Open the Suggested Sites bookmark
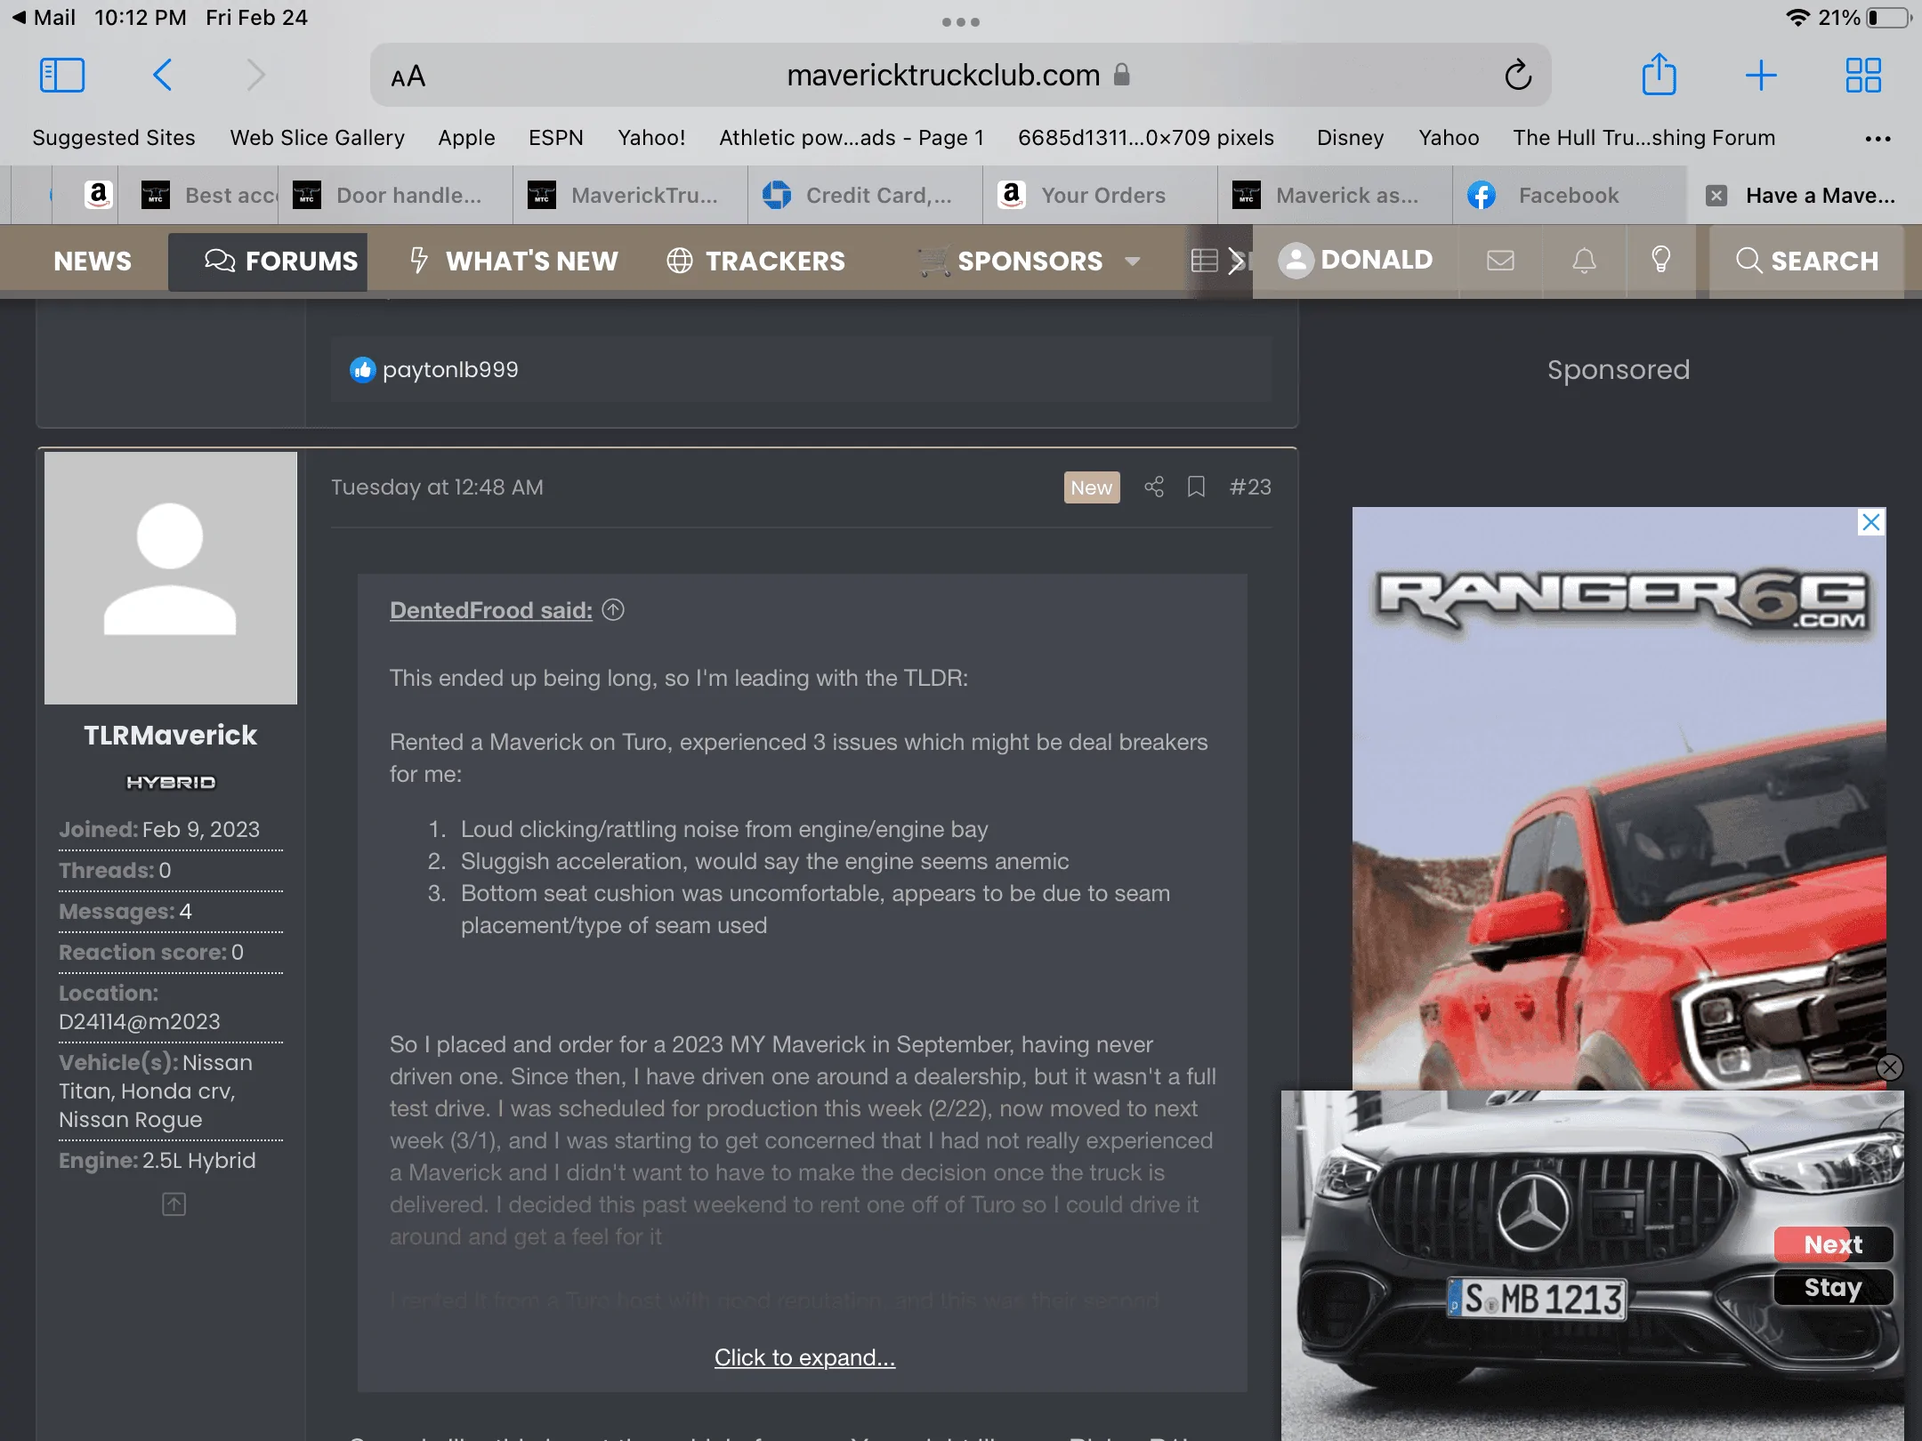 (114, 138)
